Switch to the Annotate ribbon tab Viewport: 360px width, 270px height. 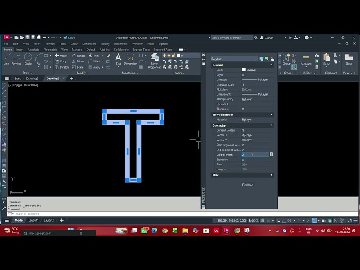tap(33, 49)
